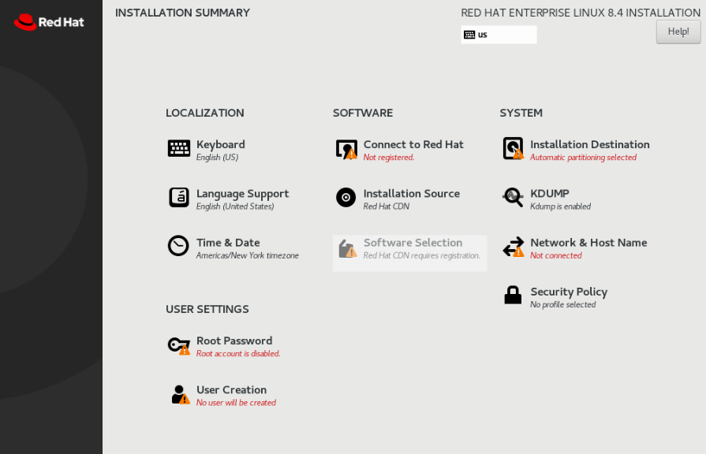
Task: Click the Red Hat logo
Action: click(x=49, y=22)
